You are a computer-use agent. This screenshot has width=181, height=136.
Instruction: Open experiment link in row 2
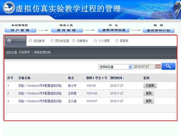tap(40, 93)
